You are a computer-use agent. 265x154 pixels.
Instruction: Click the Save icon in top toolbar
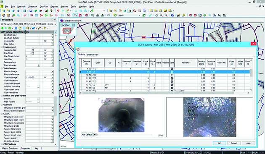(31, 11)
